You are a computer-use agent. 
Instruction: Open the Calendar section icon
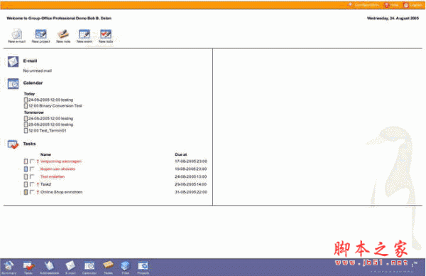[x=13, y=83]
